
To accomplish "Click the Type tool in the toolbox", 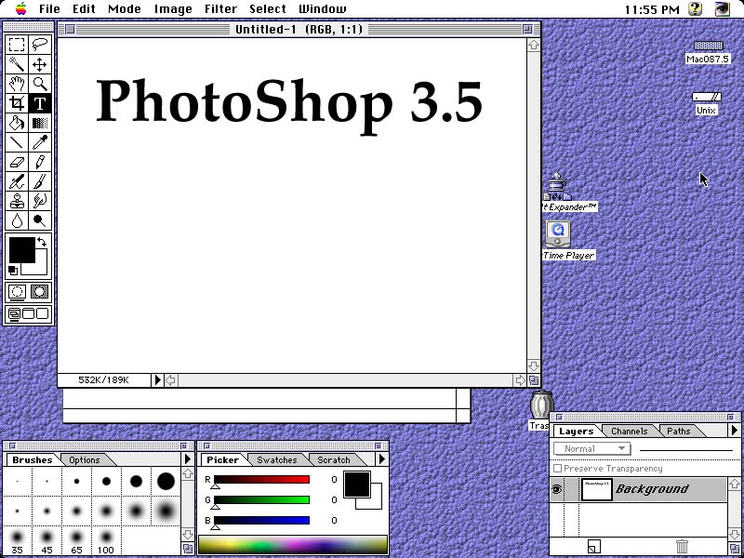I will click(x=40, y=103).
